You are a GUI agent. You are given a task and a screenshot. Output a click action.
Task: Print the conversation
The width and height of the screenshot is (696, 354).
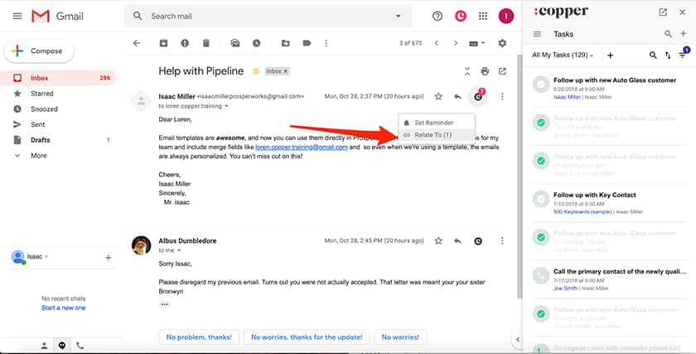click(x=485, y=71)
